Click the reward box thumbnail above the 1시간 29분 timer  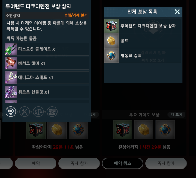pyautogui.click(x=123, y=130)
